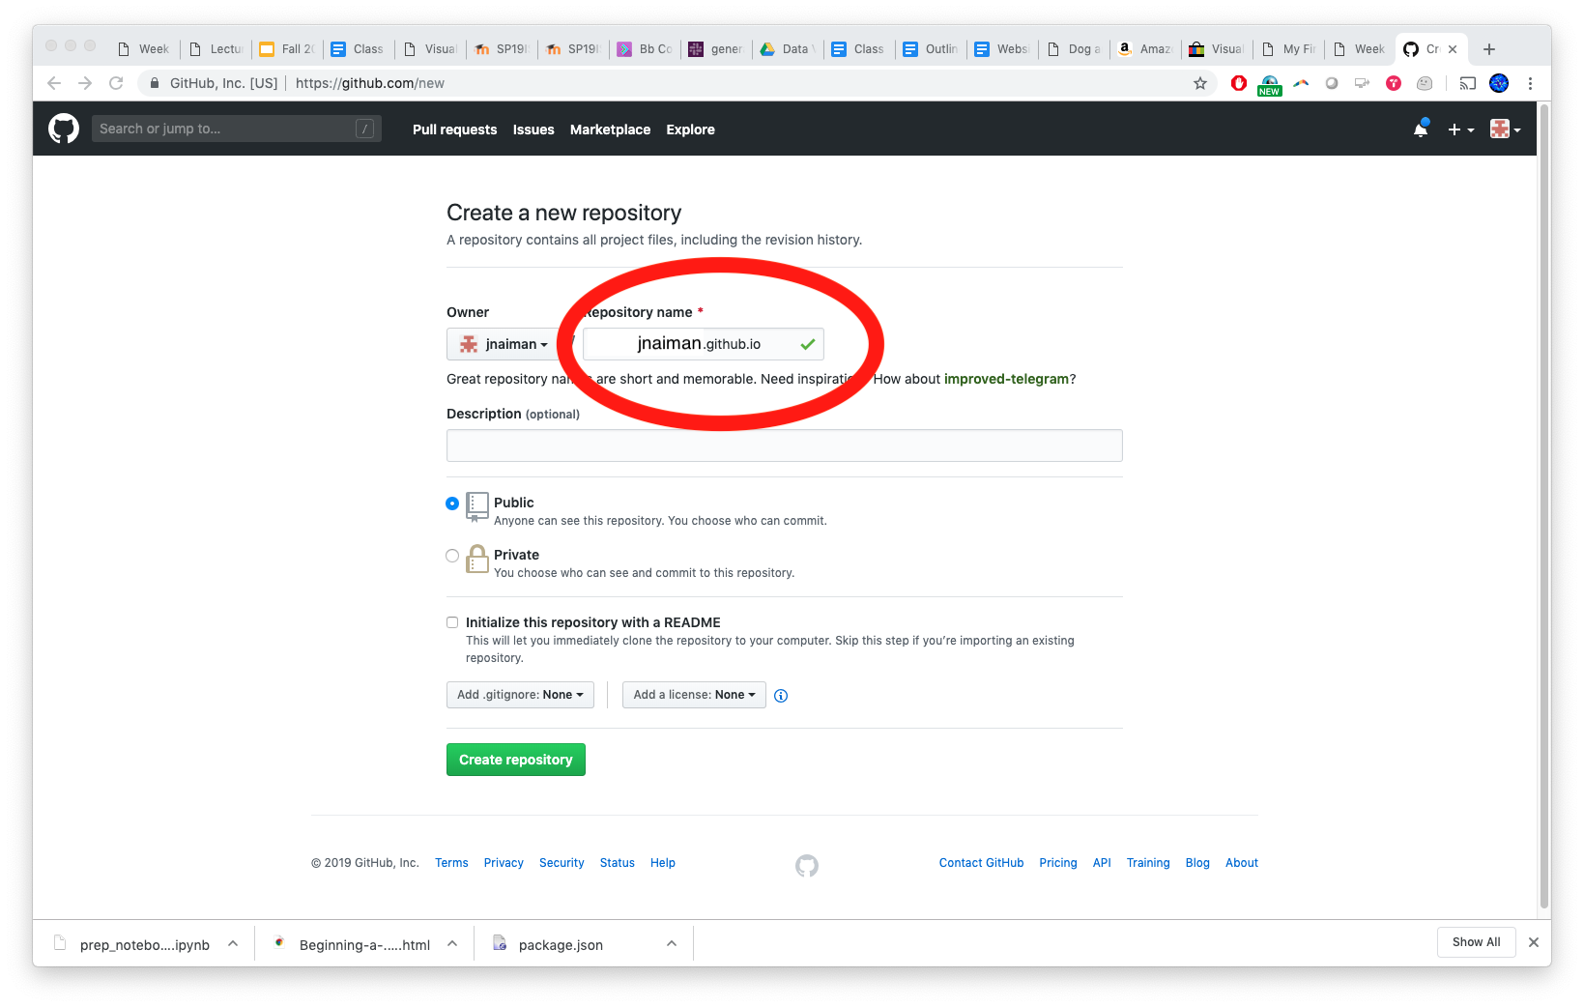Image resolution: width=1584 pixels, height=1007 pixels.
Task: Select the Public repository radio button
Action: (452, 503)
